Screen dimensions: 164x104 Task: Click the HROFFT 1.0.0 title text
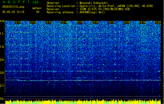(x=20, y=2)
